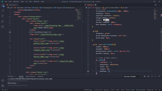This screenshot has height=91, width=162.
Task: Open the div.background breadcrumb
Action: (46, 8)
